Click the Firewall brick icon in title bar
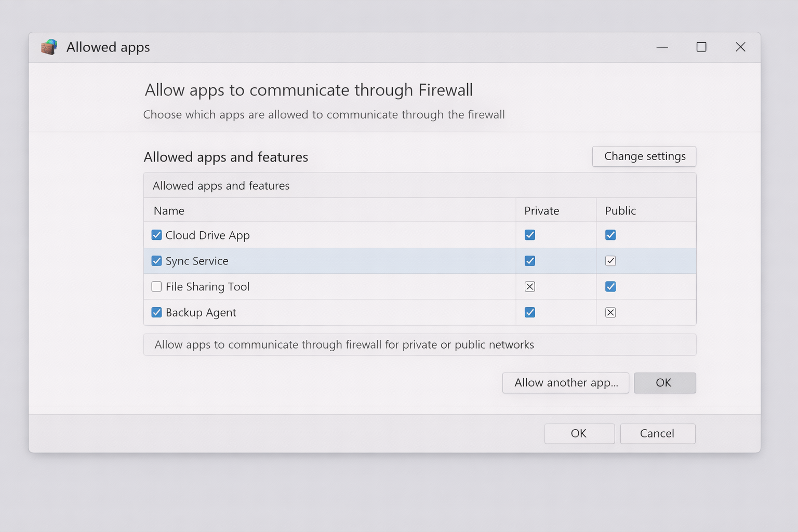 click(x=49, y=47)
